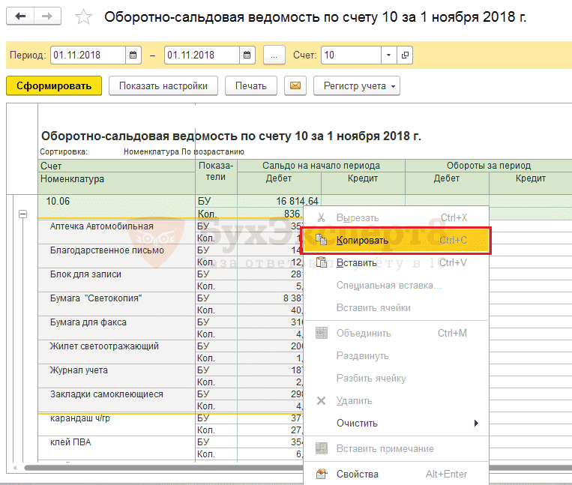Viewport: 572px width, 485px height.
Task: Open calendar for period start date
Action: pyautogui.click(x=133, y=55)
